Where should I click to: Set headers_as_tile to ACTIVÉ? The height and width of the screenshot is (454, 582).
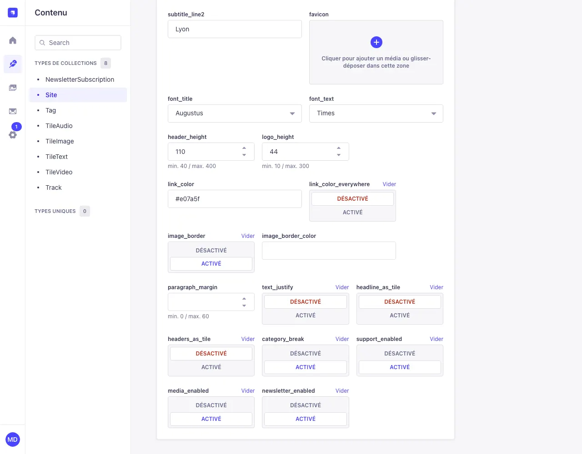211,367
